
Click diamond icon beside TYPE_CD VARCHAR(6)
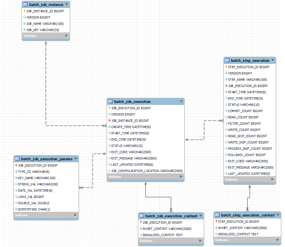click(x=16, y=171)
